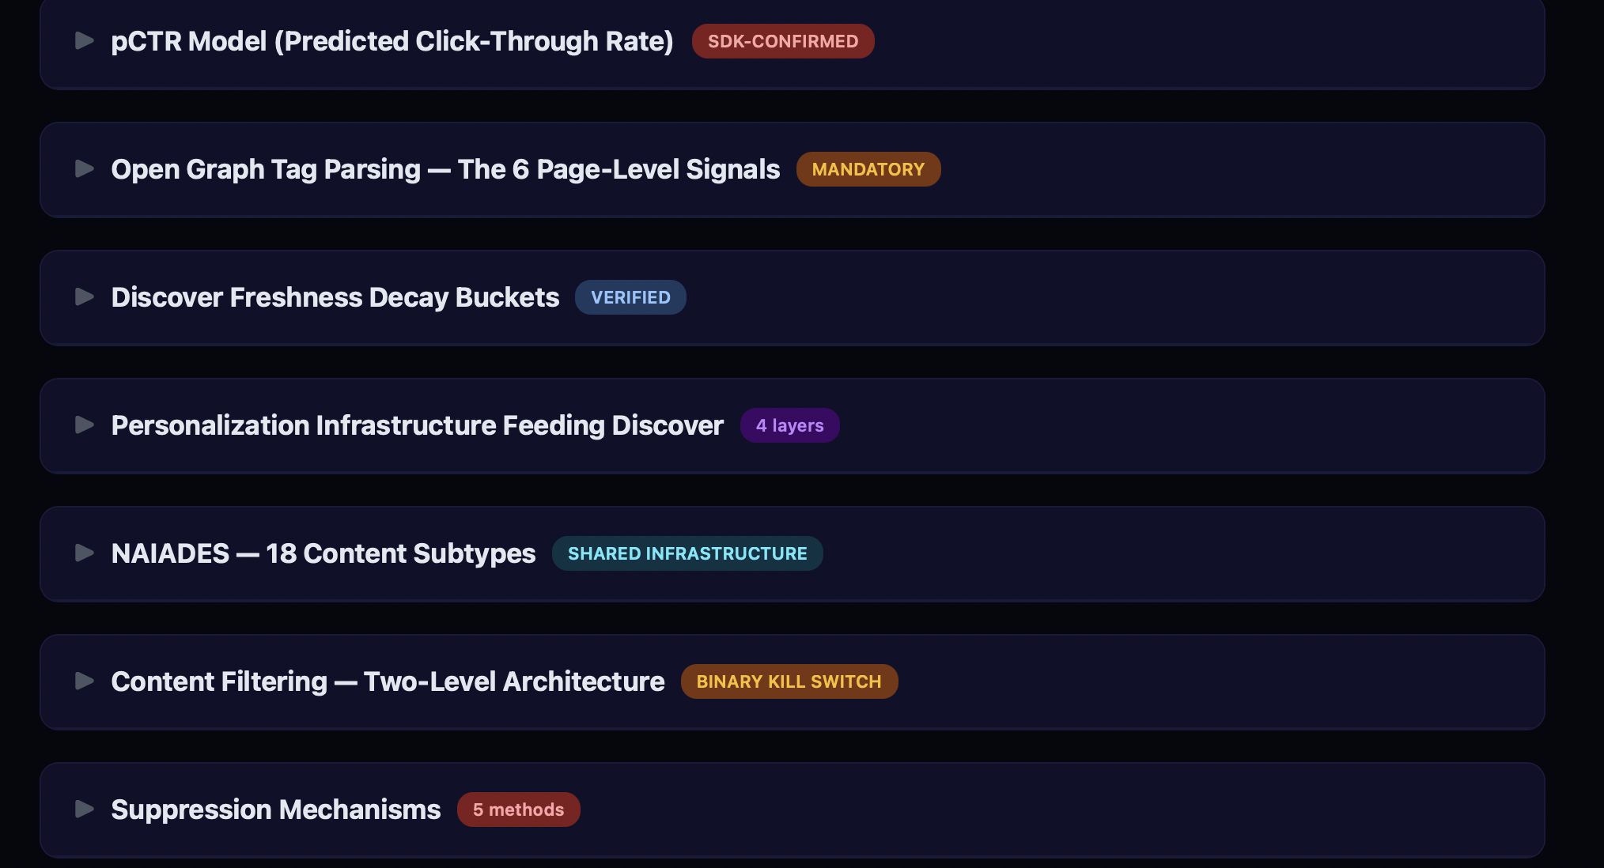
Task: Open pCTR Model (Predicted Click-Through Rate) heading
Action: point(392,41)
